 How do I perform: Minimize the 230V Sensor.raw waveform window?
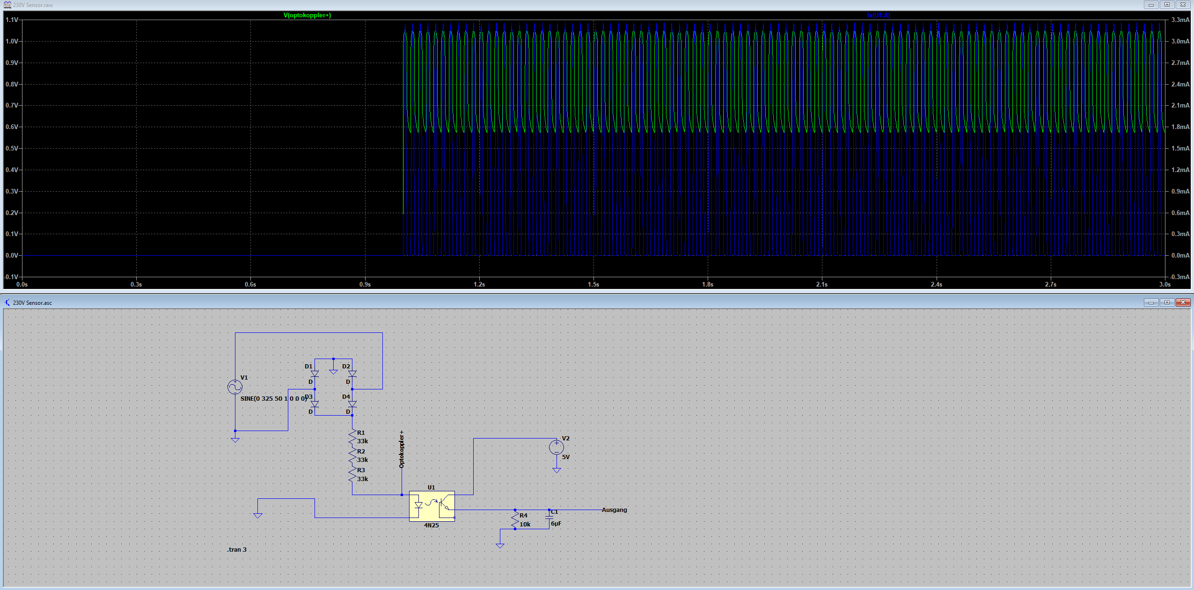pyautogui.click(x=1151, y=5)
